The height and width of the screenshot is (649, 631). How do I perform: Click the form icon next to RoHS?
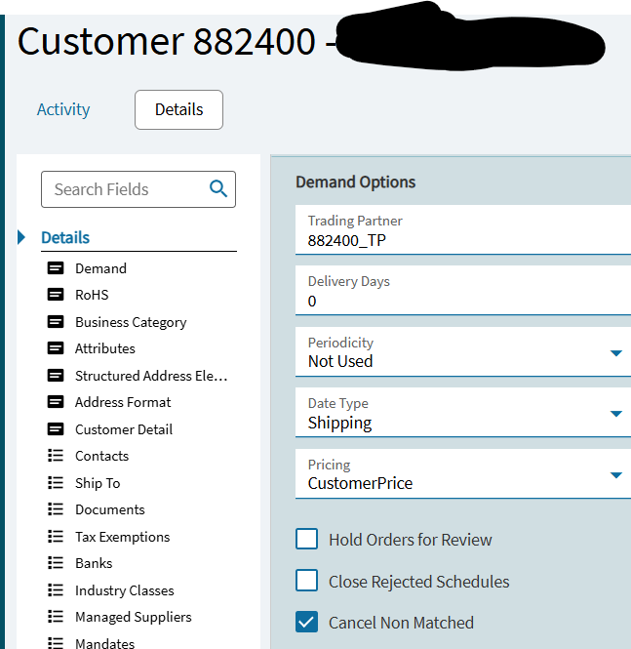pos(56,295)
